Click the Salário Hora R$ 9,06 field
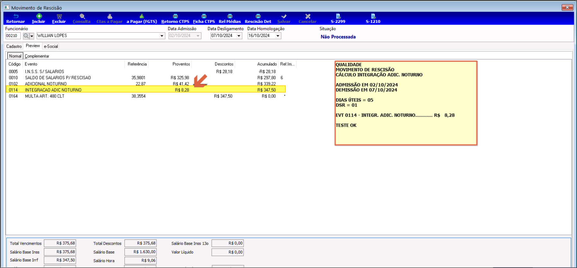This screenshot has height=268, width=577. [140, 261]
